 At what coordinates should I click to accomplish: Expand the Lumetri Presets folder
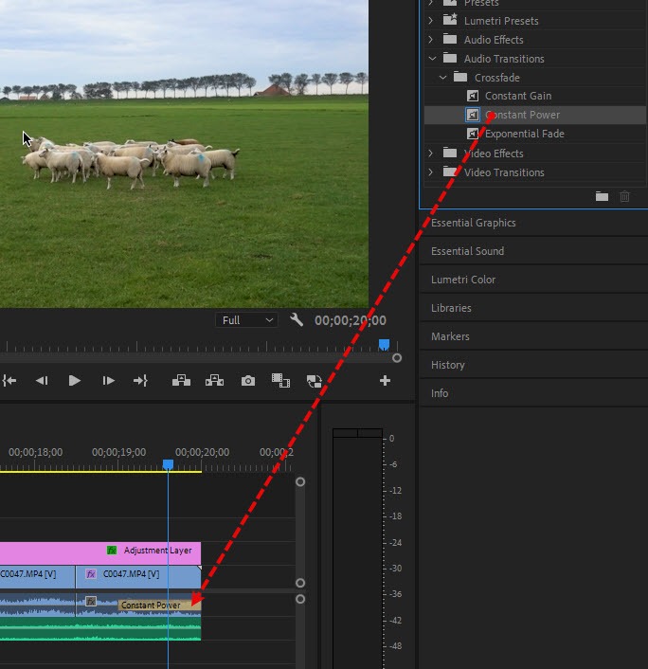[x=431, y=21]
